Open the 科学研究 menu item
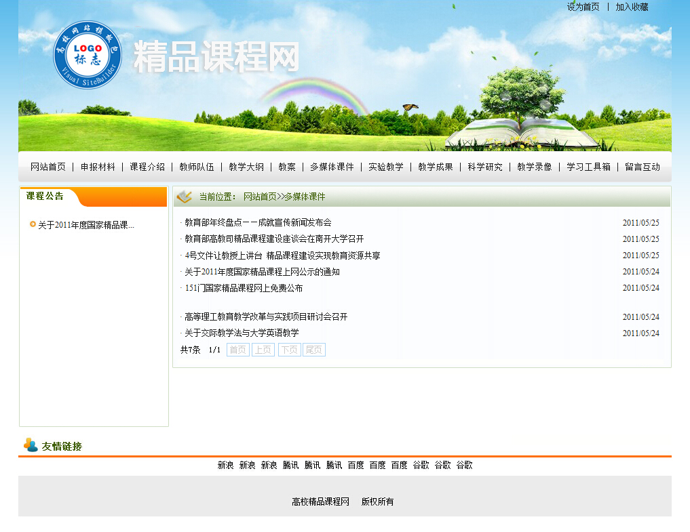Viewport: 690px width, 532px height. [x=485, y=167]
